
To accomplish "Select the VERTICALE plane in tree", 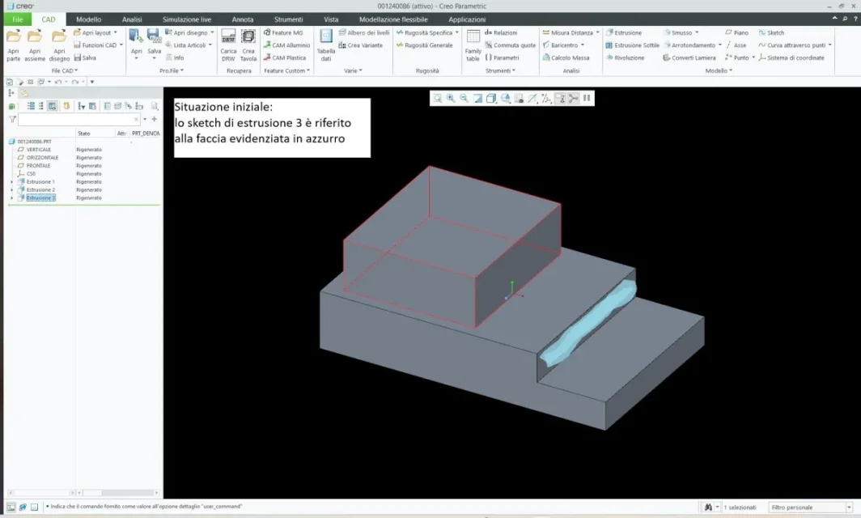I will click(39, 150).
